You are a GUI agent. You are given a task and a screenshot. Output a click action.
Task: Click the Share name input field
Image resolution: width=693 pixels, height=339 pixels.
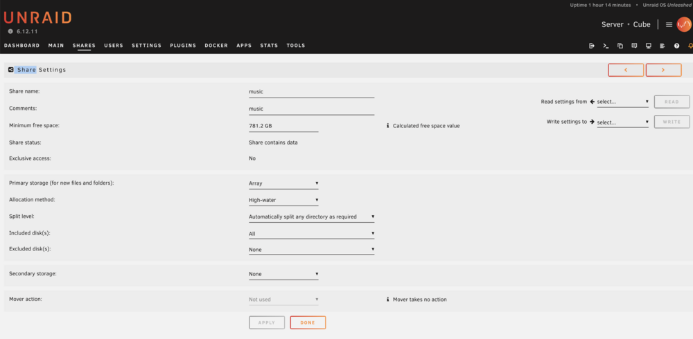tap(312, 92)
